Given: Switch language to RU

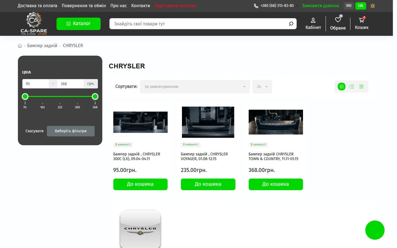Looking at the screenshot, I should tap(349, 6).
